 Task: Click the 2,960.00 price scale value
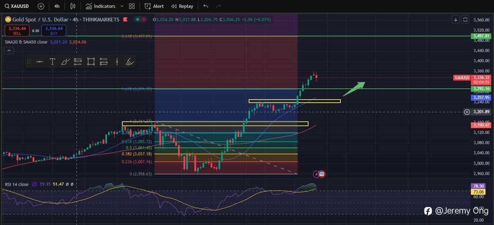[481, 173]
